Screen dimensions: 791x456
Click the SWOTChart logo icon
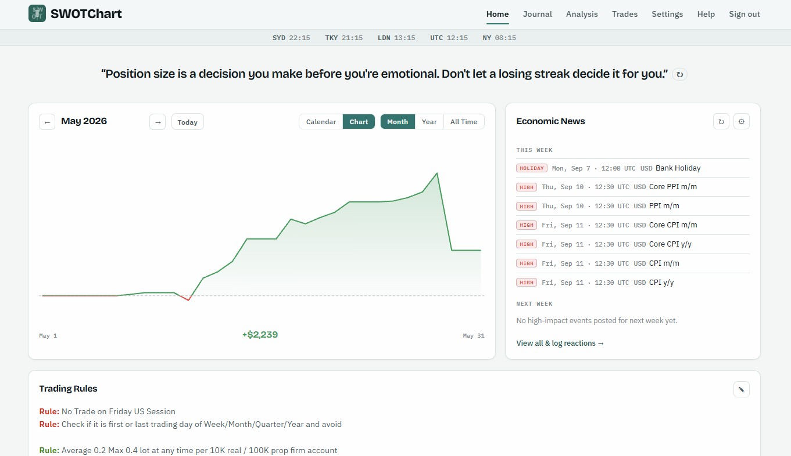click(37, 14)
